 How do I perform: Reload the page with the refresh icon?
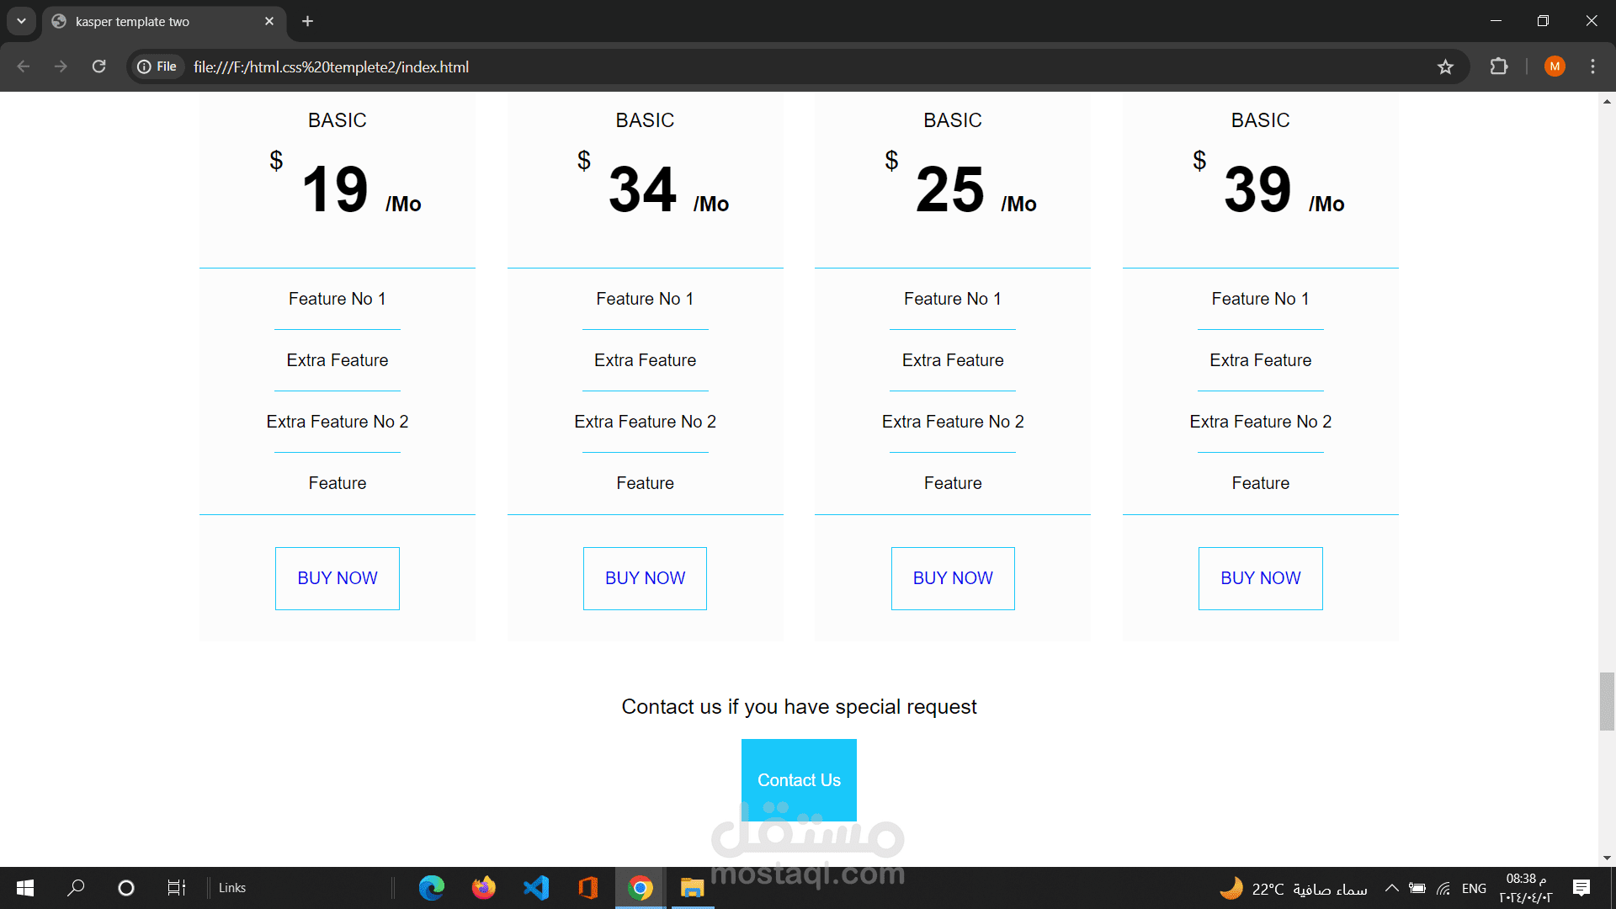(x=98, y=66)
